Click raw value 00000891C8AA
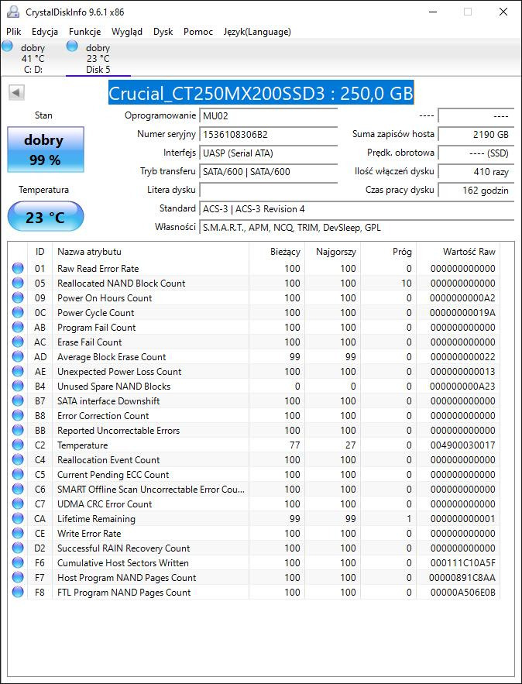The image size is (522, 684). click(462, 578)
